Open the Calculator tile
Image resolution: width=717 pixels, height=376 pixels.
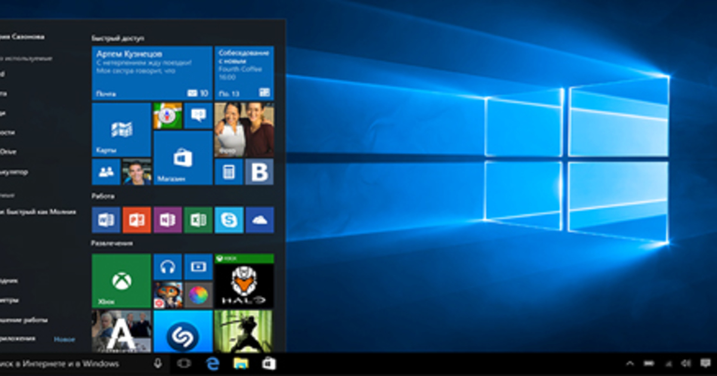[x=228, y=172]
